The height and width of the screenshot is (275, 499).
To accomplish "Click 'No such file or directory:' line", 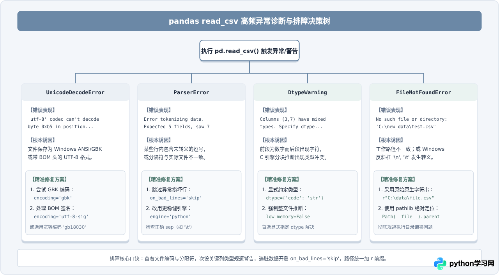I will point(411,119).
